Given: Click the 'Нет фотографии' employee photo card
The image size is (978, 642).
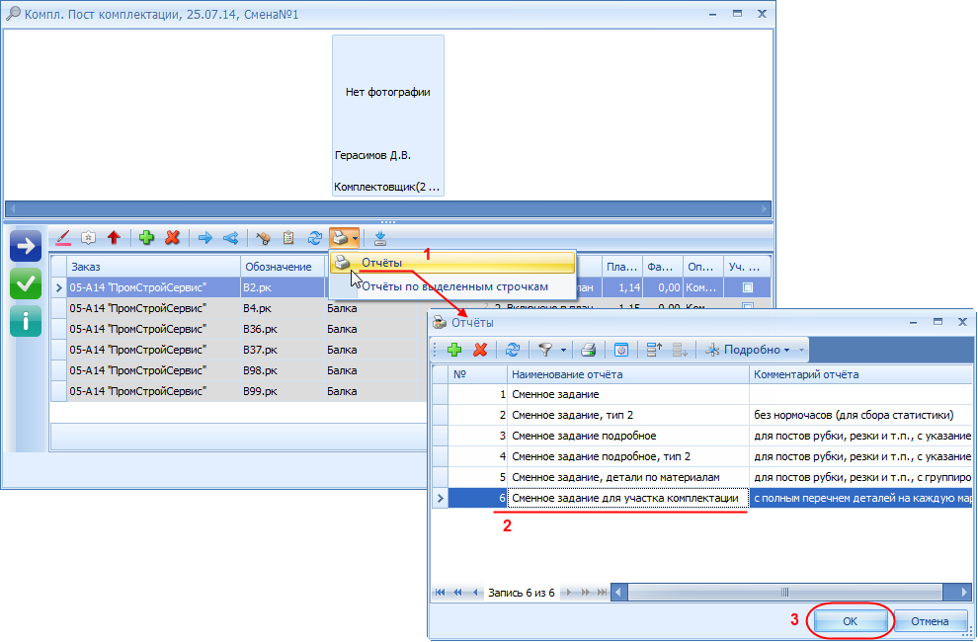Looking at the screenshot, I should tap(388, 116).
